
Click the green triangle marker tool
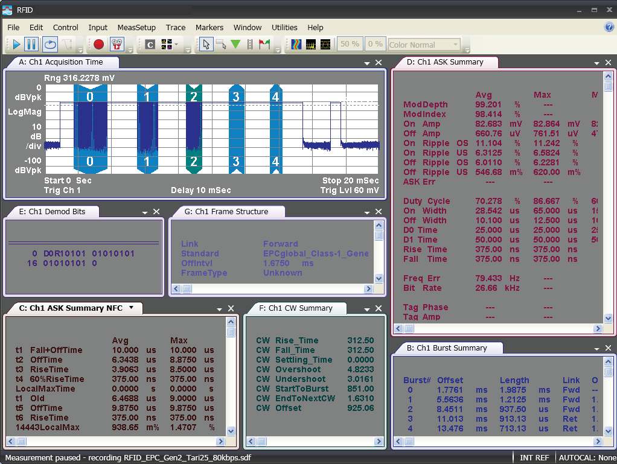(235, 44)
